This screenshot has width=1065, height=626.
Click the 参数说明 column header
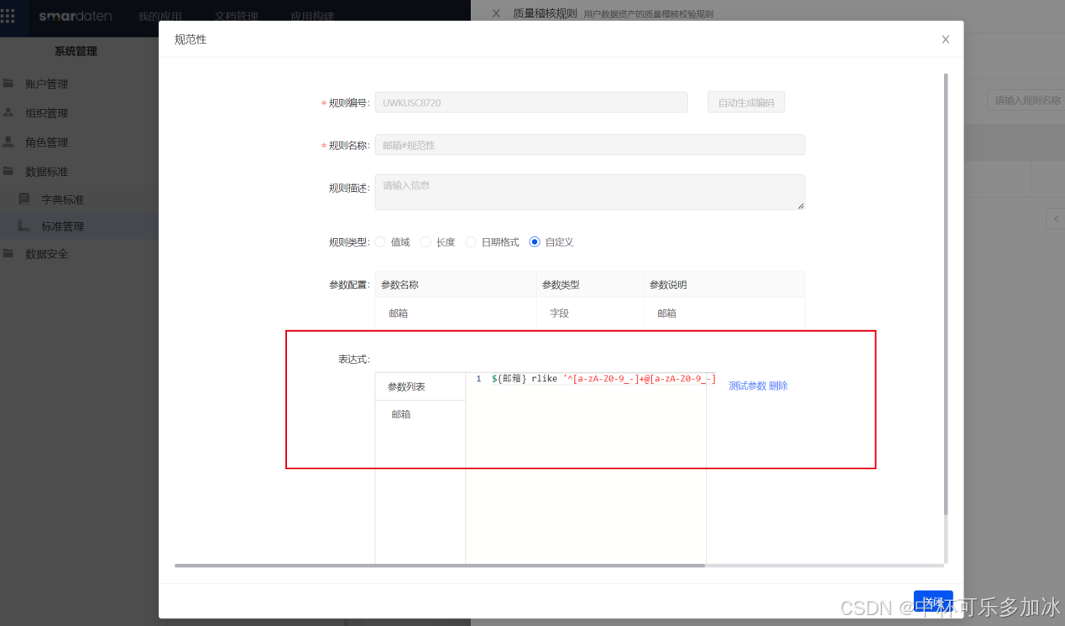pyautogui.click(x=724, y=284)
